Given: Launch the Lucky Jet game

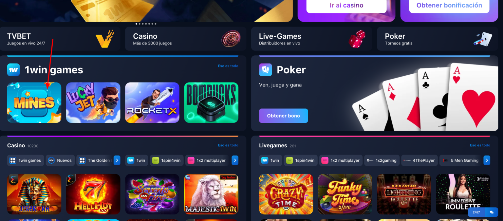Looking at the screenshot, I should pyautogui.click(x=93, y=102).
